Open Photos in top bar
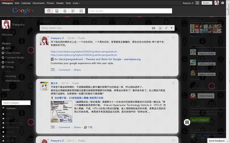This screenshot has height=143, width=230. [50, 3]
